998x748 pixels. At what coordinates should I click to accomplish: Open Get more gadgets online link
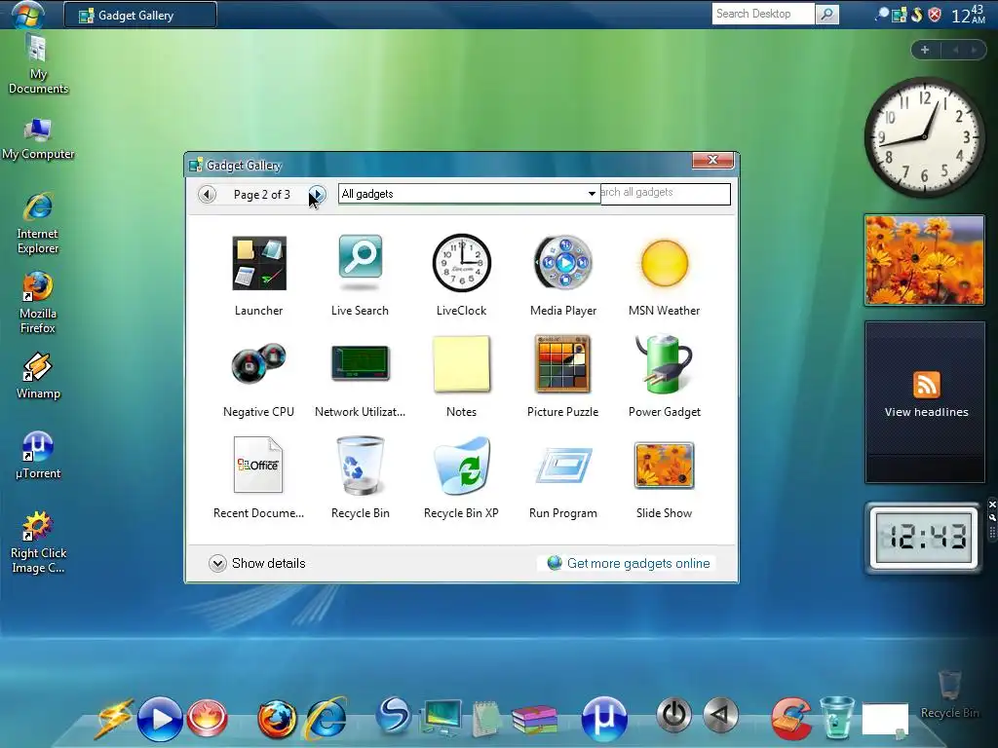(x=637, y=563)
